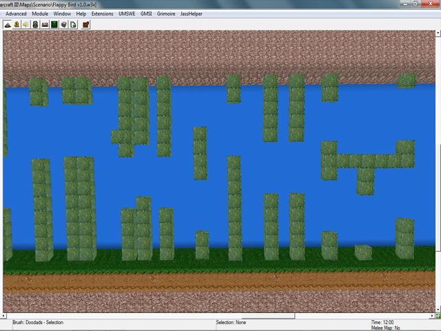Viewport: 441px width, 331px height.
Task: Open the Trigger Editor icon
Action: 17,25
